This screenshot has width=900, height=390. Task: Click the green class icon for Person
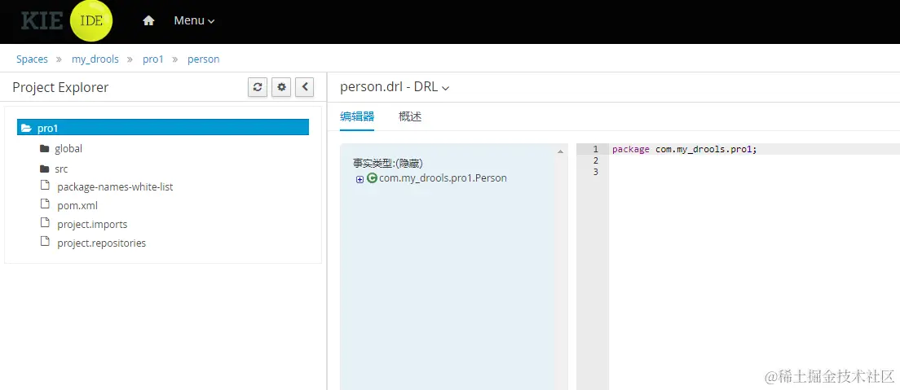(x=372, y=178)
